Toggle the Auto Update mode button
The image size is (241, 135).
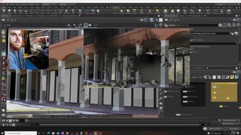point(234,129)
